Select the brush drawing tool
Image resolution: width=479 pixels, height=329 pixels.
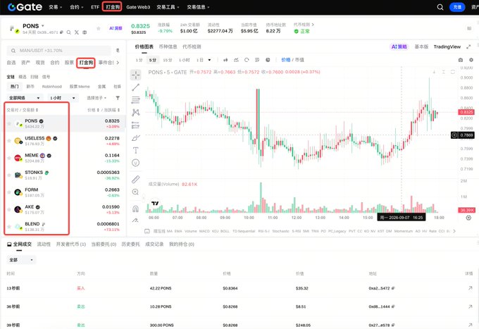pyautogui.click(x=136, y=138)
